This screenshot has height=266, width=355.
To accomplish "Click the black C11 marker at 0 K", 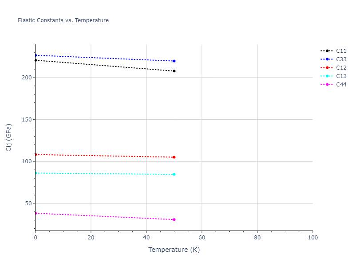I will (x=35, y=60).
